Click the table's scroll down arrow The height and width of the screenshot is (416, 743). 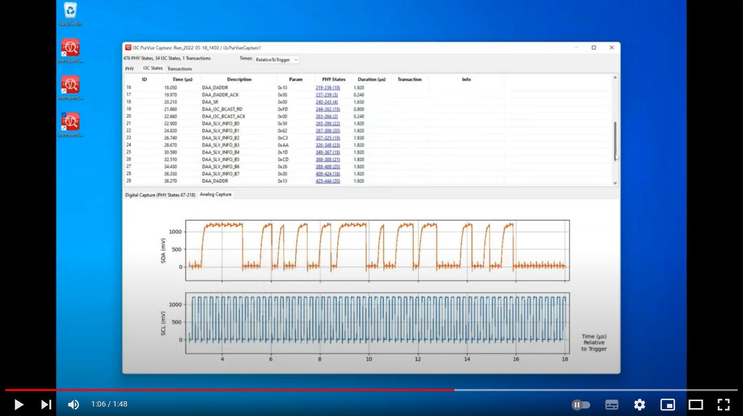tap(615, 183)
